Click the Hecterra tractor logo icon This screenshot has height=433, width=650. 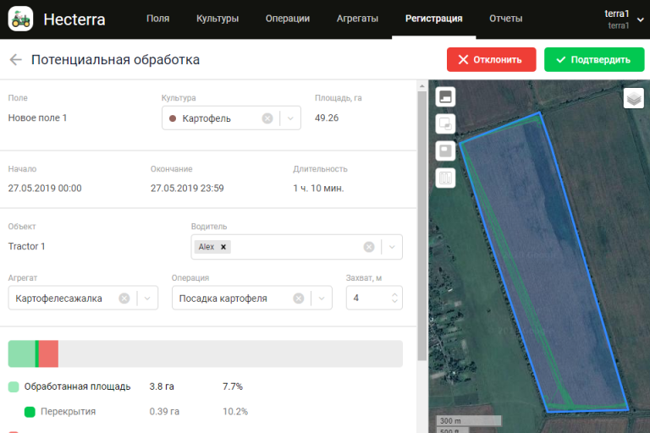click(20, 19)
